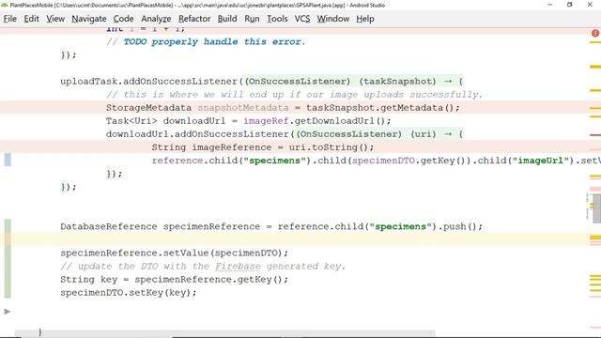
Task: Click 'DatabaseReference' type name
Action: (x=109, y=226)
